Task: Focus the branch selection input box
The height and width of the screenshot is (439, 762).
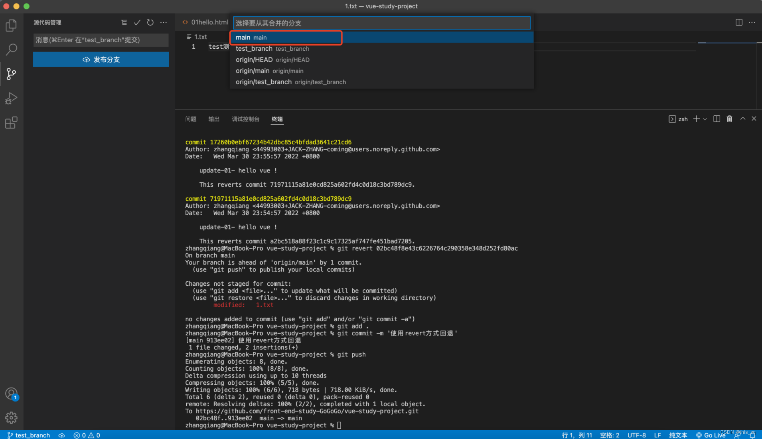Action: [x=382, y=23]
